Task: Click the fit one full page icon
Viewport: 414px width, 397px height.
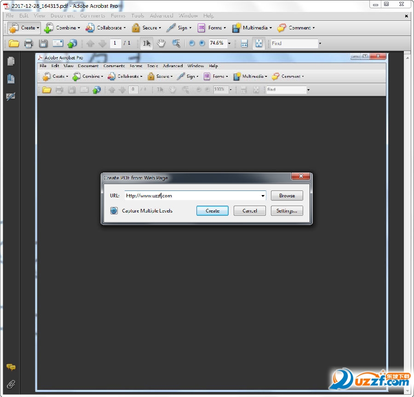Action: coord(259,43)
